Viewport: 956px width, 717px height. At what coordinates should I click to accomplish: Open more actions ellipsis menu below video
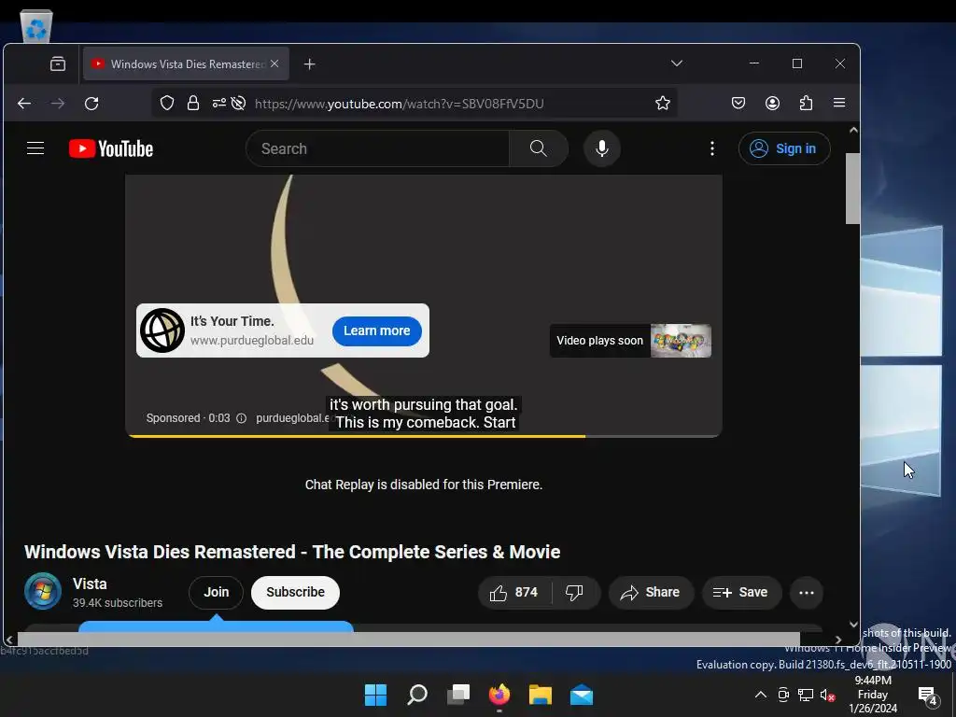click(x=806, y=593)
